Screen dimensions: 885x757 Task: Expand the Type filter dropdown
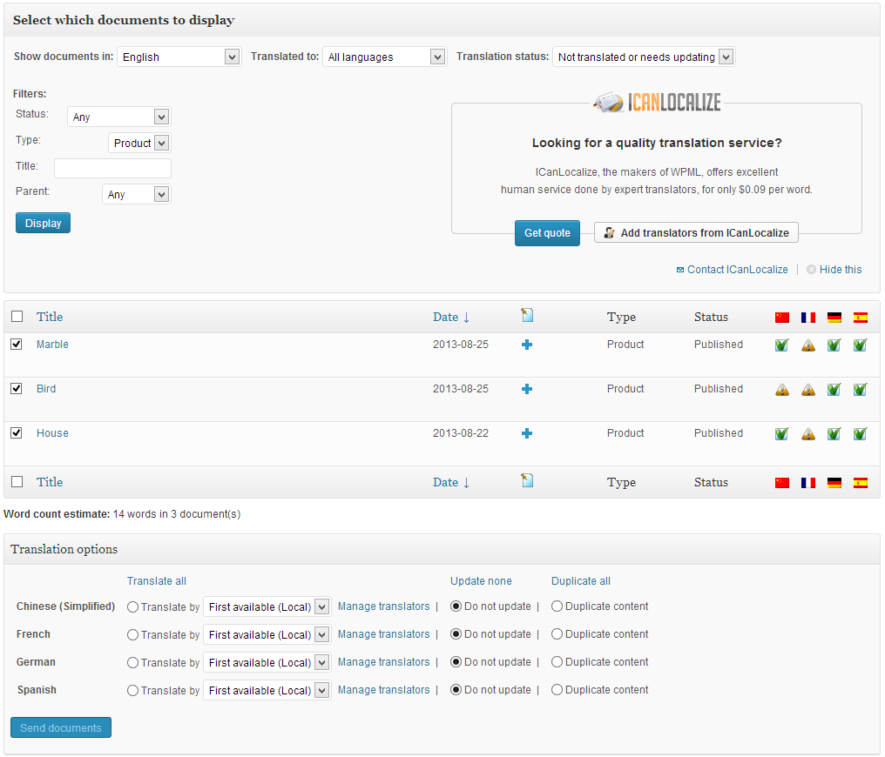coord(139,144)
